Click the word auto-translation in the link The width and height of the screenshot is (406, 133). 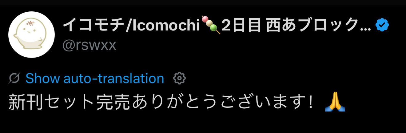point(114,79)
